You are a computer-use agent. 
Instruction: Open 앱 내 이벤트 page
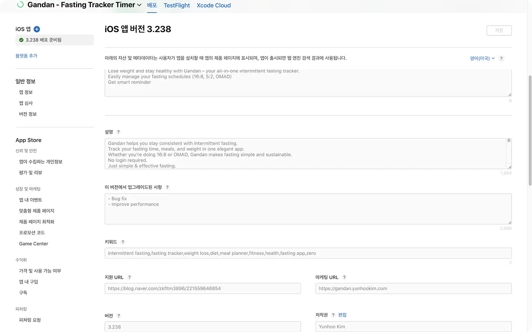point(31,200)
